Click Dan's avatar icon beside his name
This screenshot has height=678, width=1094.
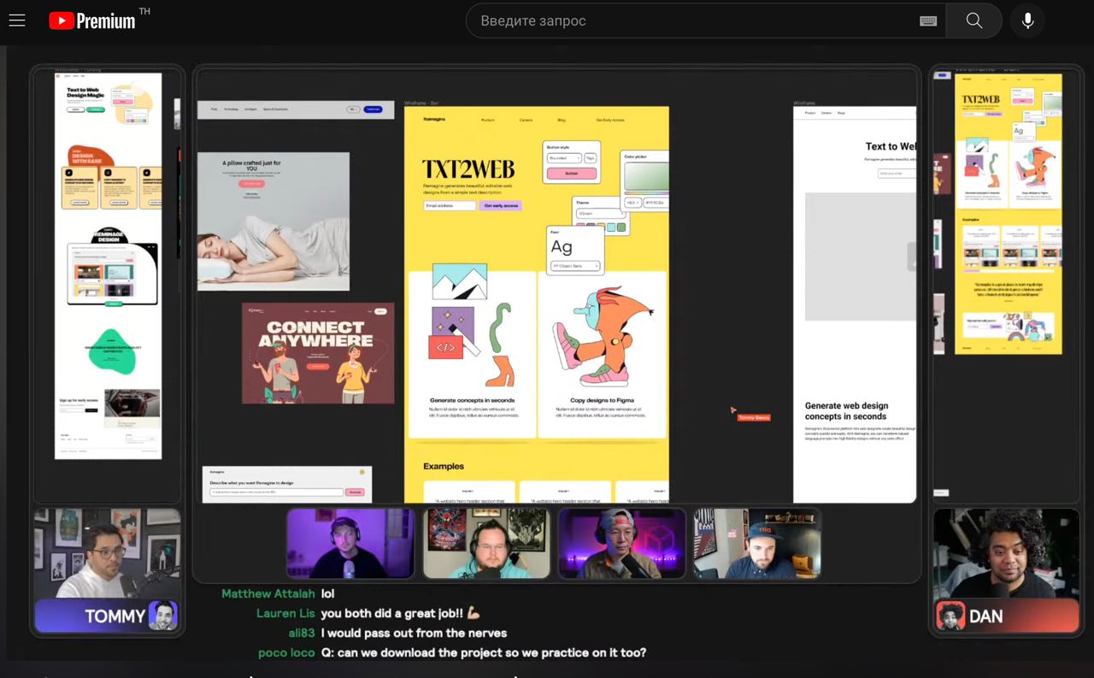point(950,616)
